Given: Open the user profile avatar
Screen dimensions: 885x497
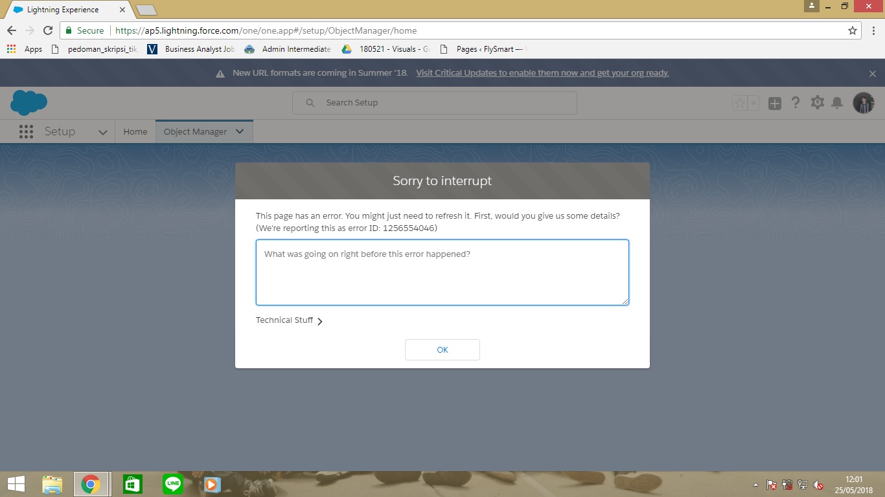Looking at the screenshot, I should pyautogui.click(x=864, y=103).
